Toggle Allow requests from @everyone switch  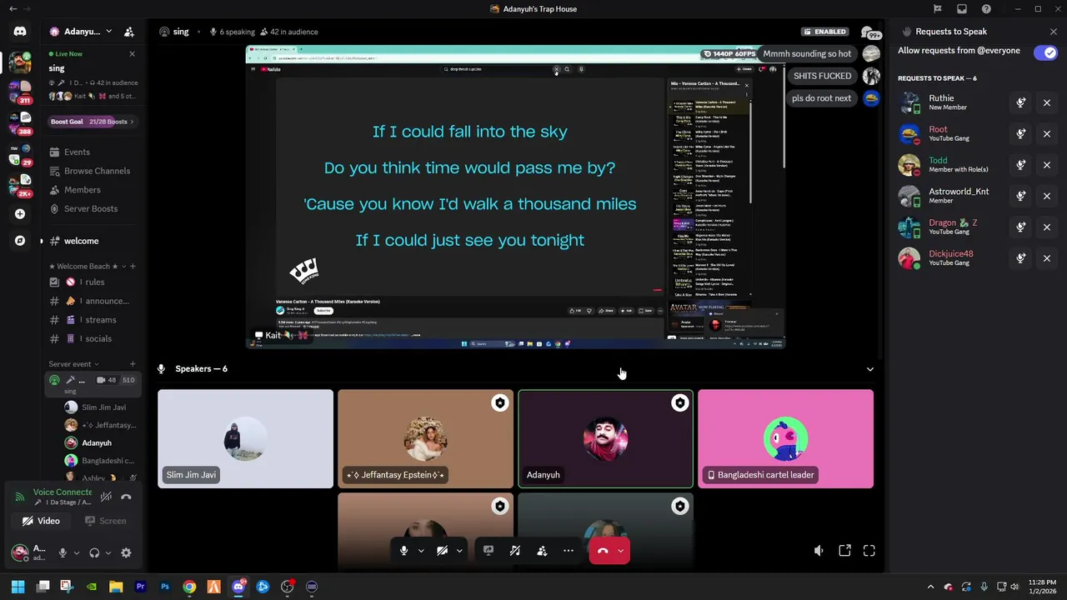(x=1045, y=52)
